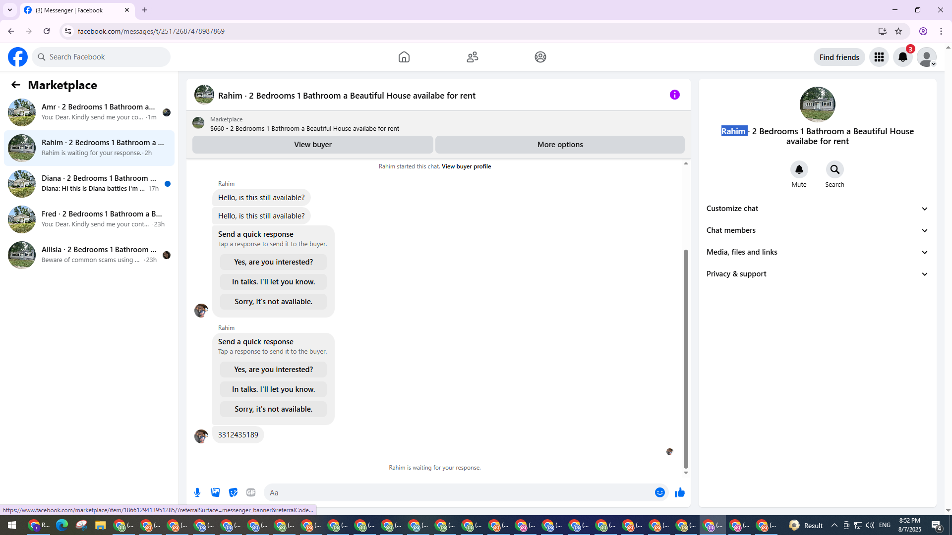Open the Friends icon in top navigation
This screenshot has height=535, width=952.
pos(473,57)
